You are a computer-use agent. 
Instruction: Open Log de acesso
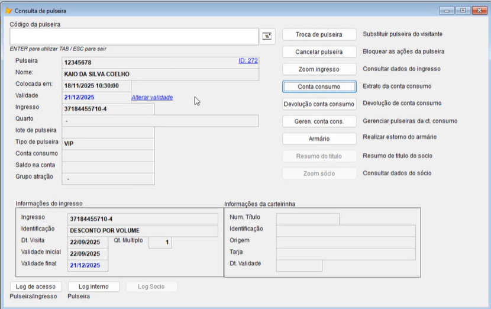35,287
